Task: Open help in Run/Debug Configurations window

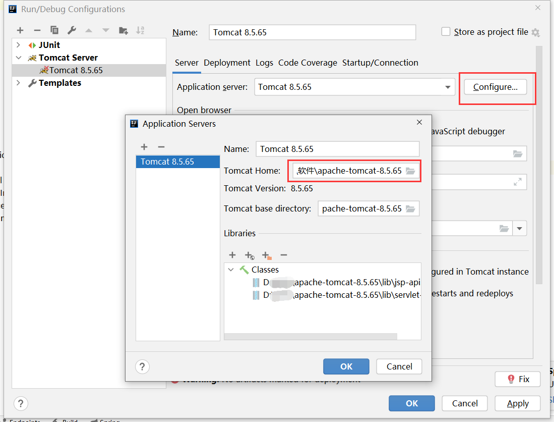Action: coord(21,404)
